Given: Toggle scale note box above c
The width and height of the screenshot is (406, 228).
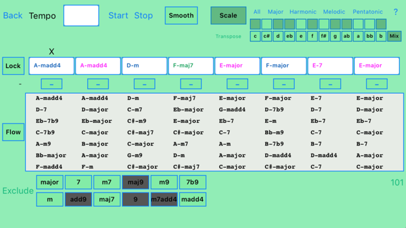Looking at the screenshot, I should click(x=255, y=24).
